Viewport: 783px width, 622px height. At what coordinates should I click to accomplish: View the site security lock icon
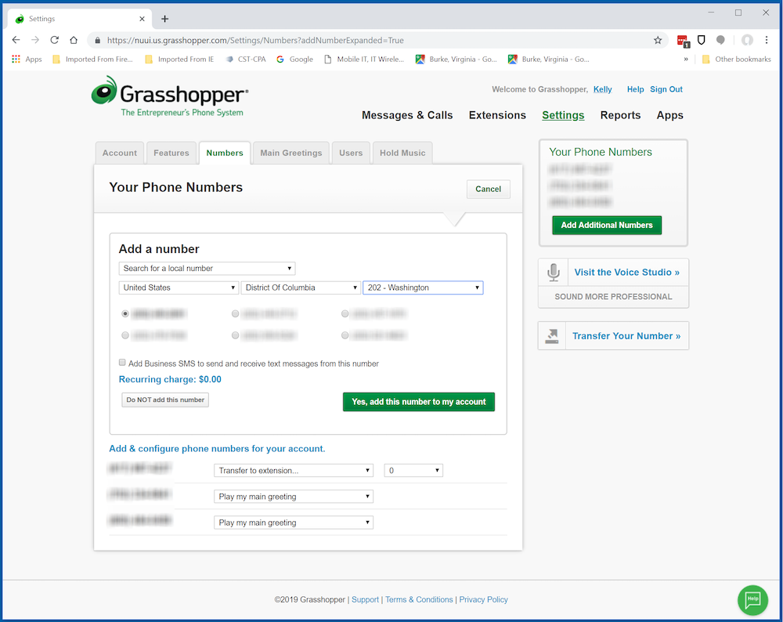tap(97, 40)
